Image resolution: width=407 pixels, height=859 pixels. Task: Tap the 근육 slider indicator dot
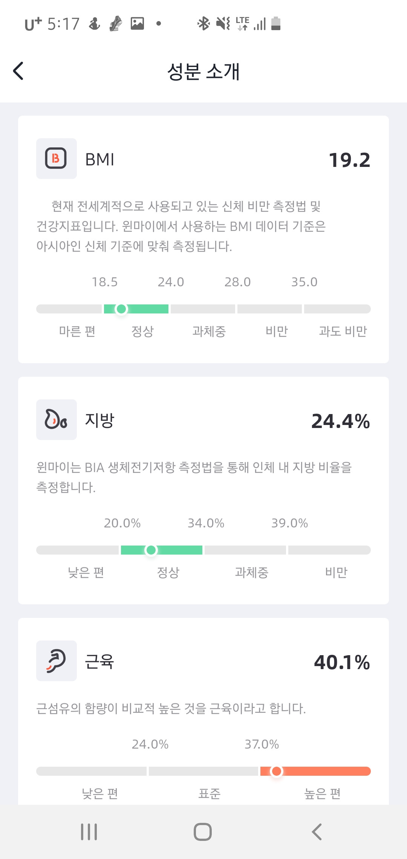277,771
